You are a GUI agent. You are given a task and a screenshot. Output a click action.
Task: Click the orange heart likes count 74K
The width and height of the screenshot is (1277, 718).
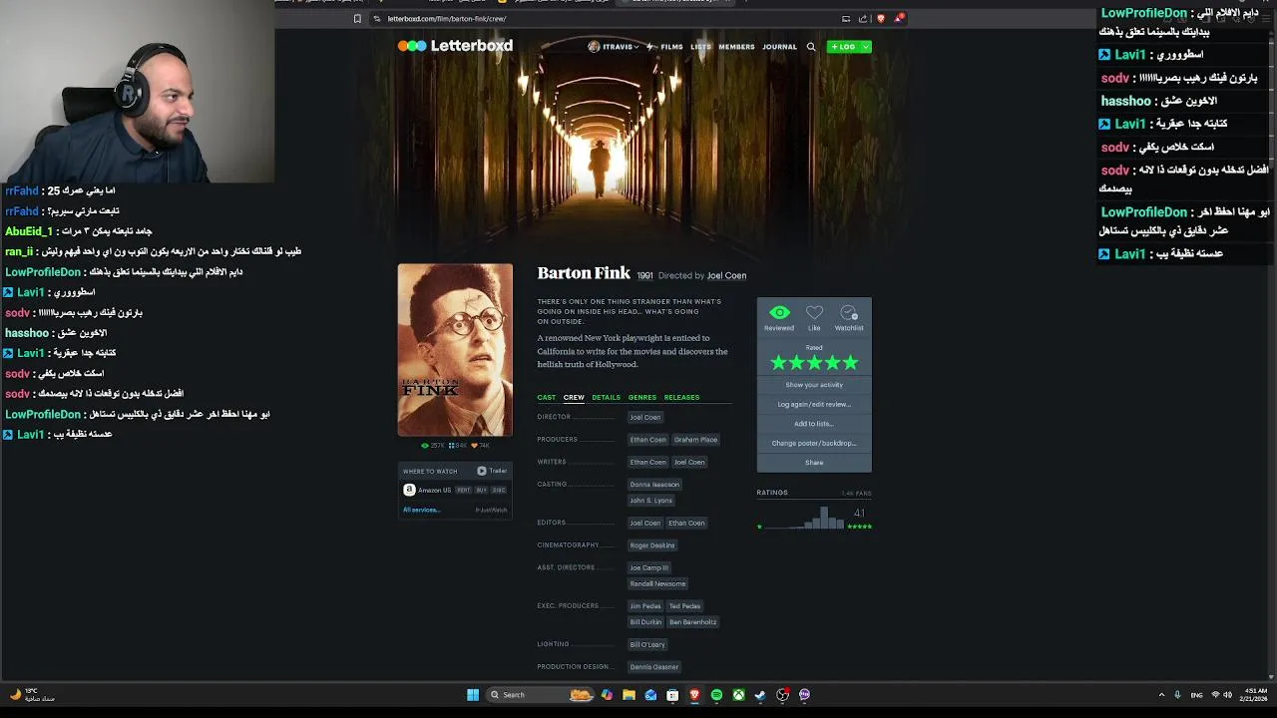point(480,446)
